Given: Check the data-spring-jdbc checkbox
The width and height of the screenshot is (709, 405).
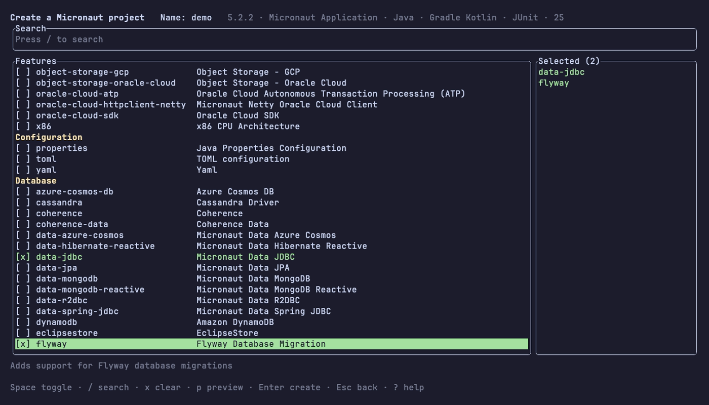Looking at the screenshot, I should pyautogui.click(x=23, y=311).
